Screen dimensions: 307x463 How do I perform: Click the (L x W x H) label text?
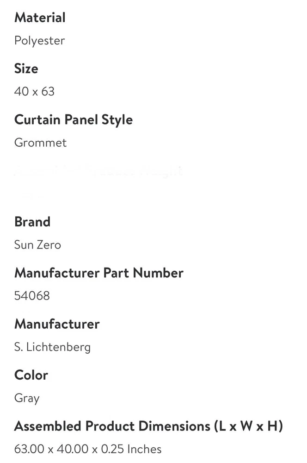pos(248,426)
